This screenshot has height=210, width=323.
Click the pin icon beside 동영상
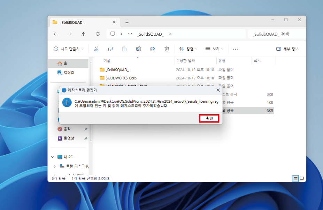pyautogui.click(x=86, y=138)
